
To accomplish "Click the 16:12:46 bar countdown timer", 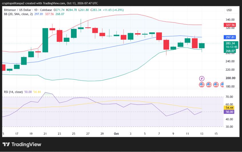I will click(x=231, y=47).
